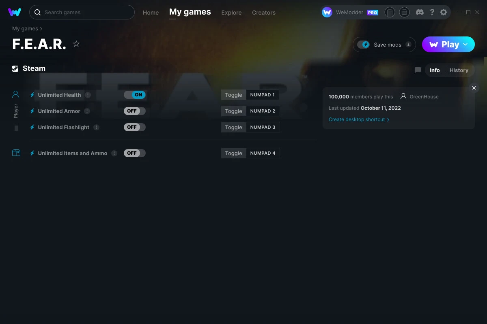487x324 pixels.
Task: Click Create desktop shortcut link
Action: point(359,119)
